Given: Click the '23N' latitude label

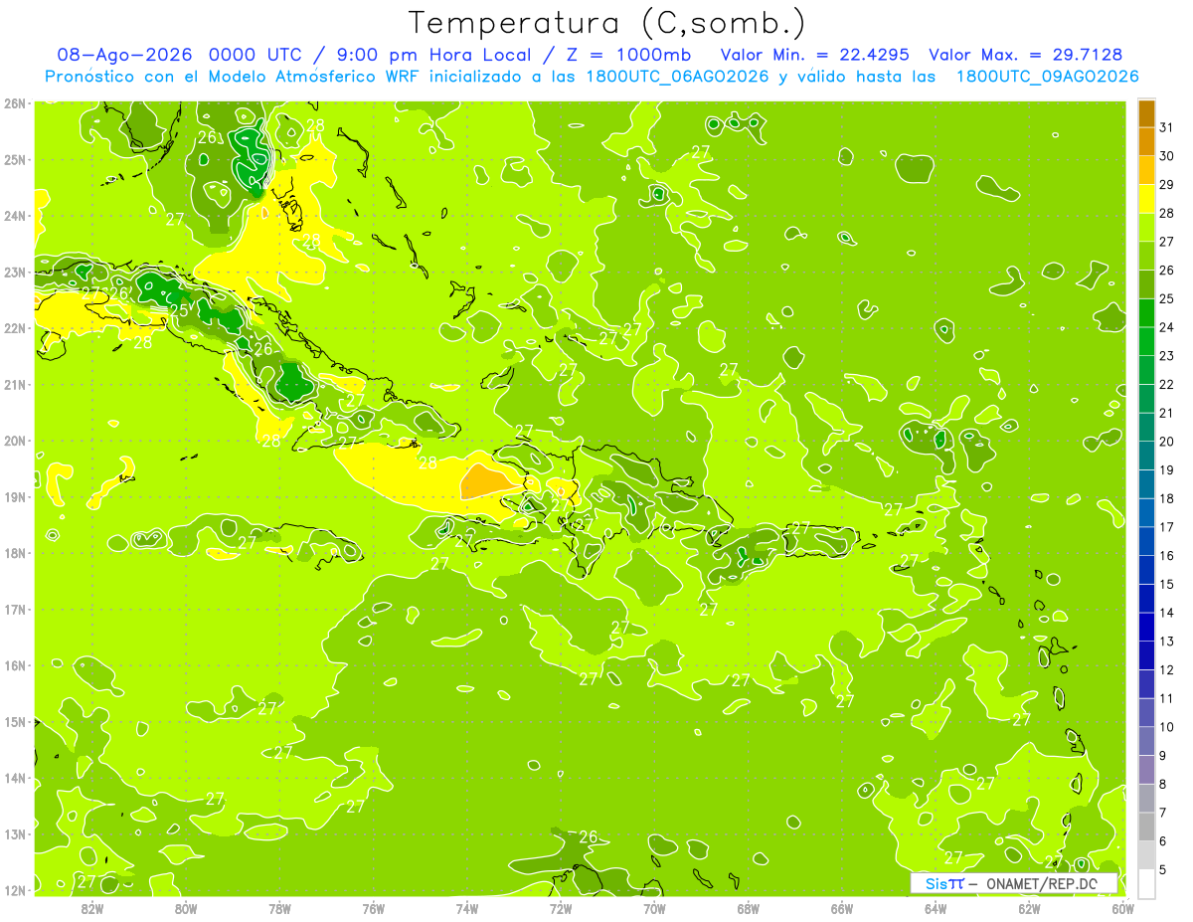Looking at the screenshot, I should pyautogui.click(x=15, y=272).
